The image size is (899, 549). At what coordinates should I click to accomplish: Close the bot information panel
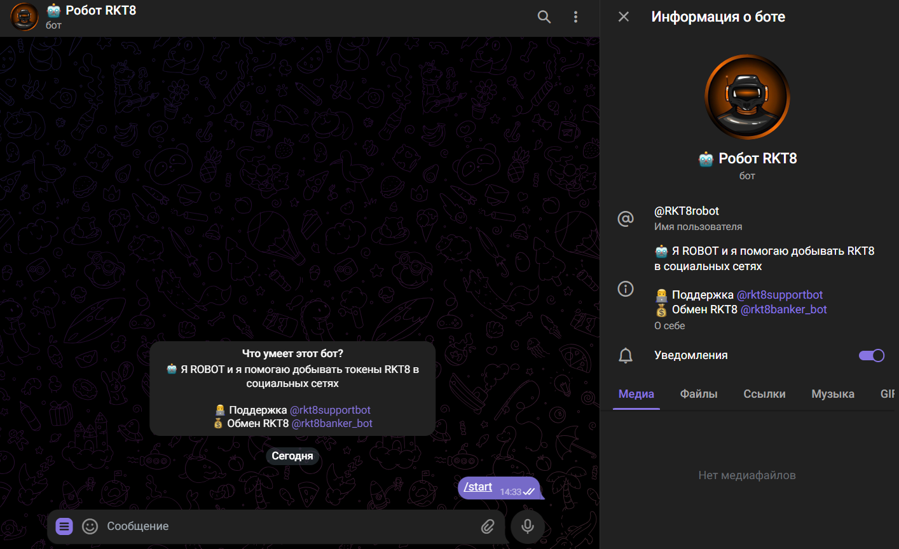624,17
